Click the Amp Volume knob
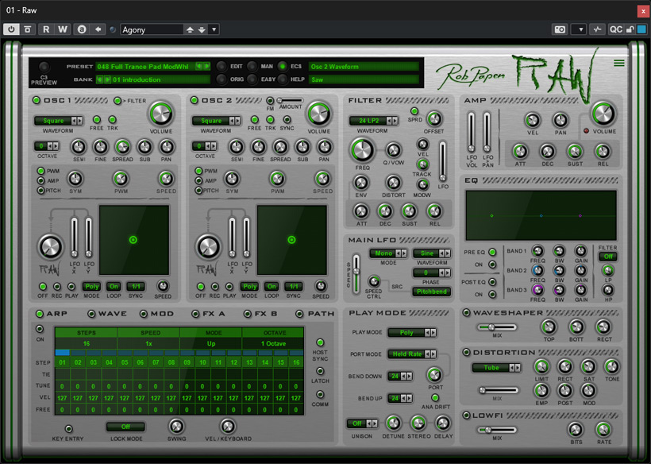The image size is (651, 464). (x=603, y=114)
